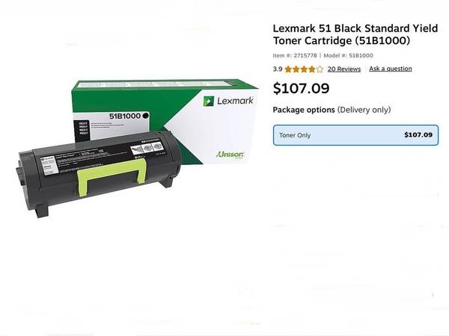
Task: Click the first filled rating star
Action: click(288, 69)
